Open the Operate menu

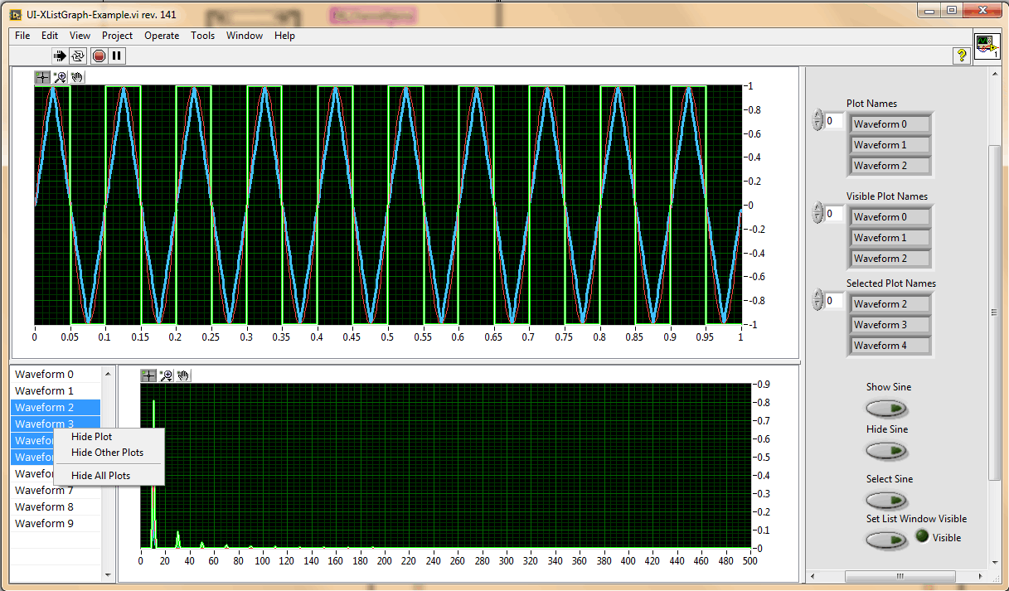tap(162, 36)
